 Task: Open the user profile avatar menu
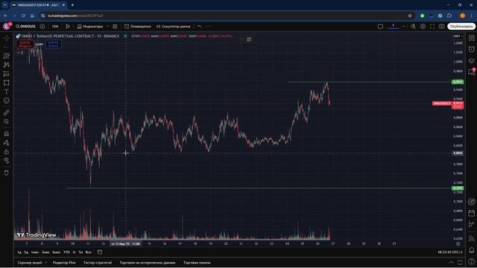click(x=7, y=27)
